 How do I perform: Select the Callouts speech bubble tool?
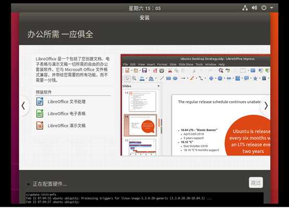(246, 79)
